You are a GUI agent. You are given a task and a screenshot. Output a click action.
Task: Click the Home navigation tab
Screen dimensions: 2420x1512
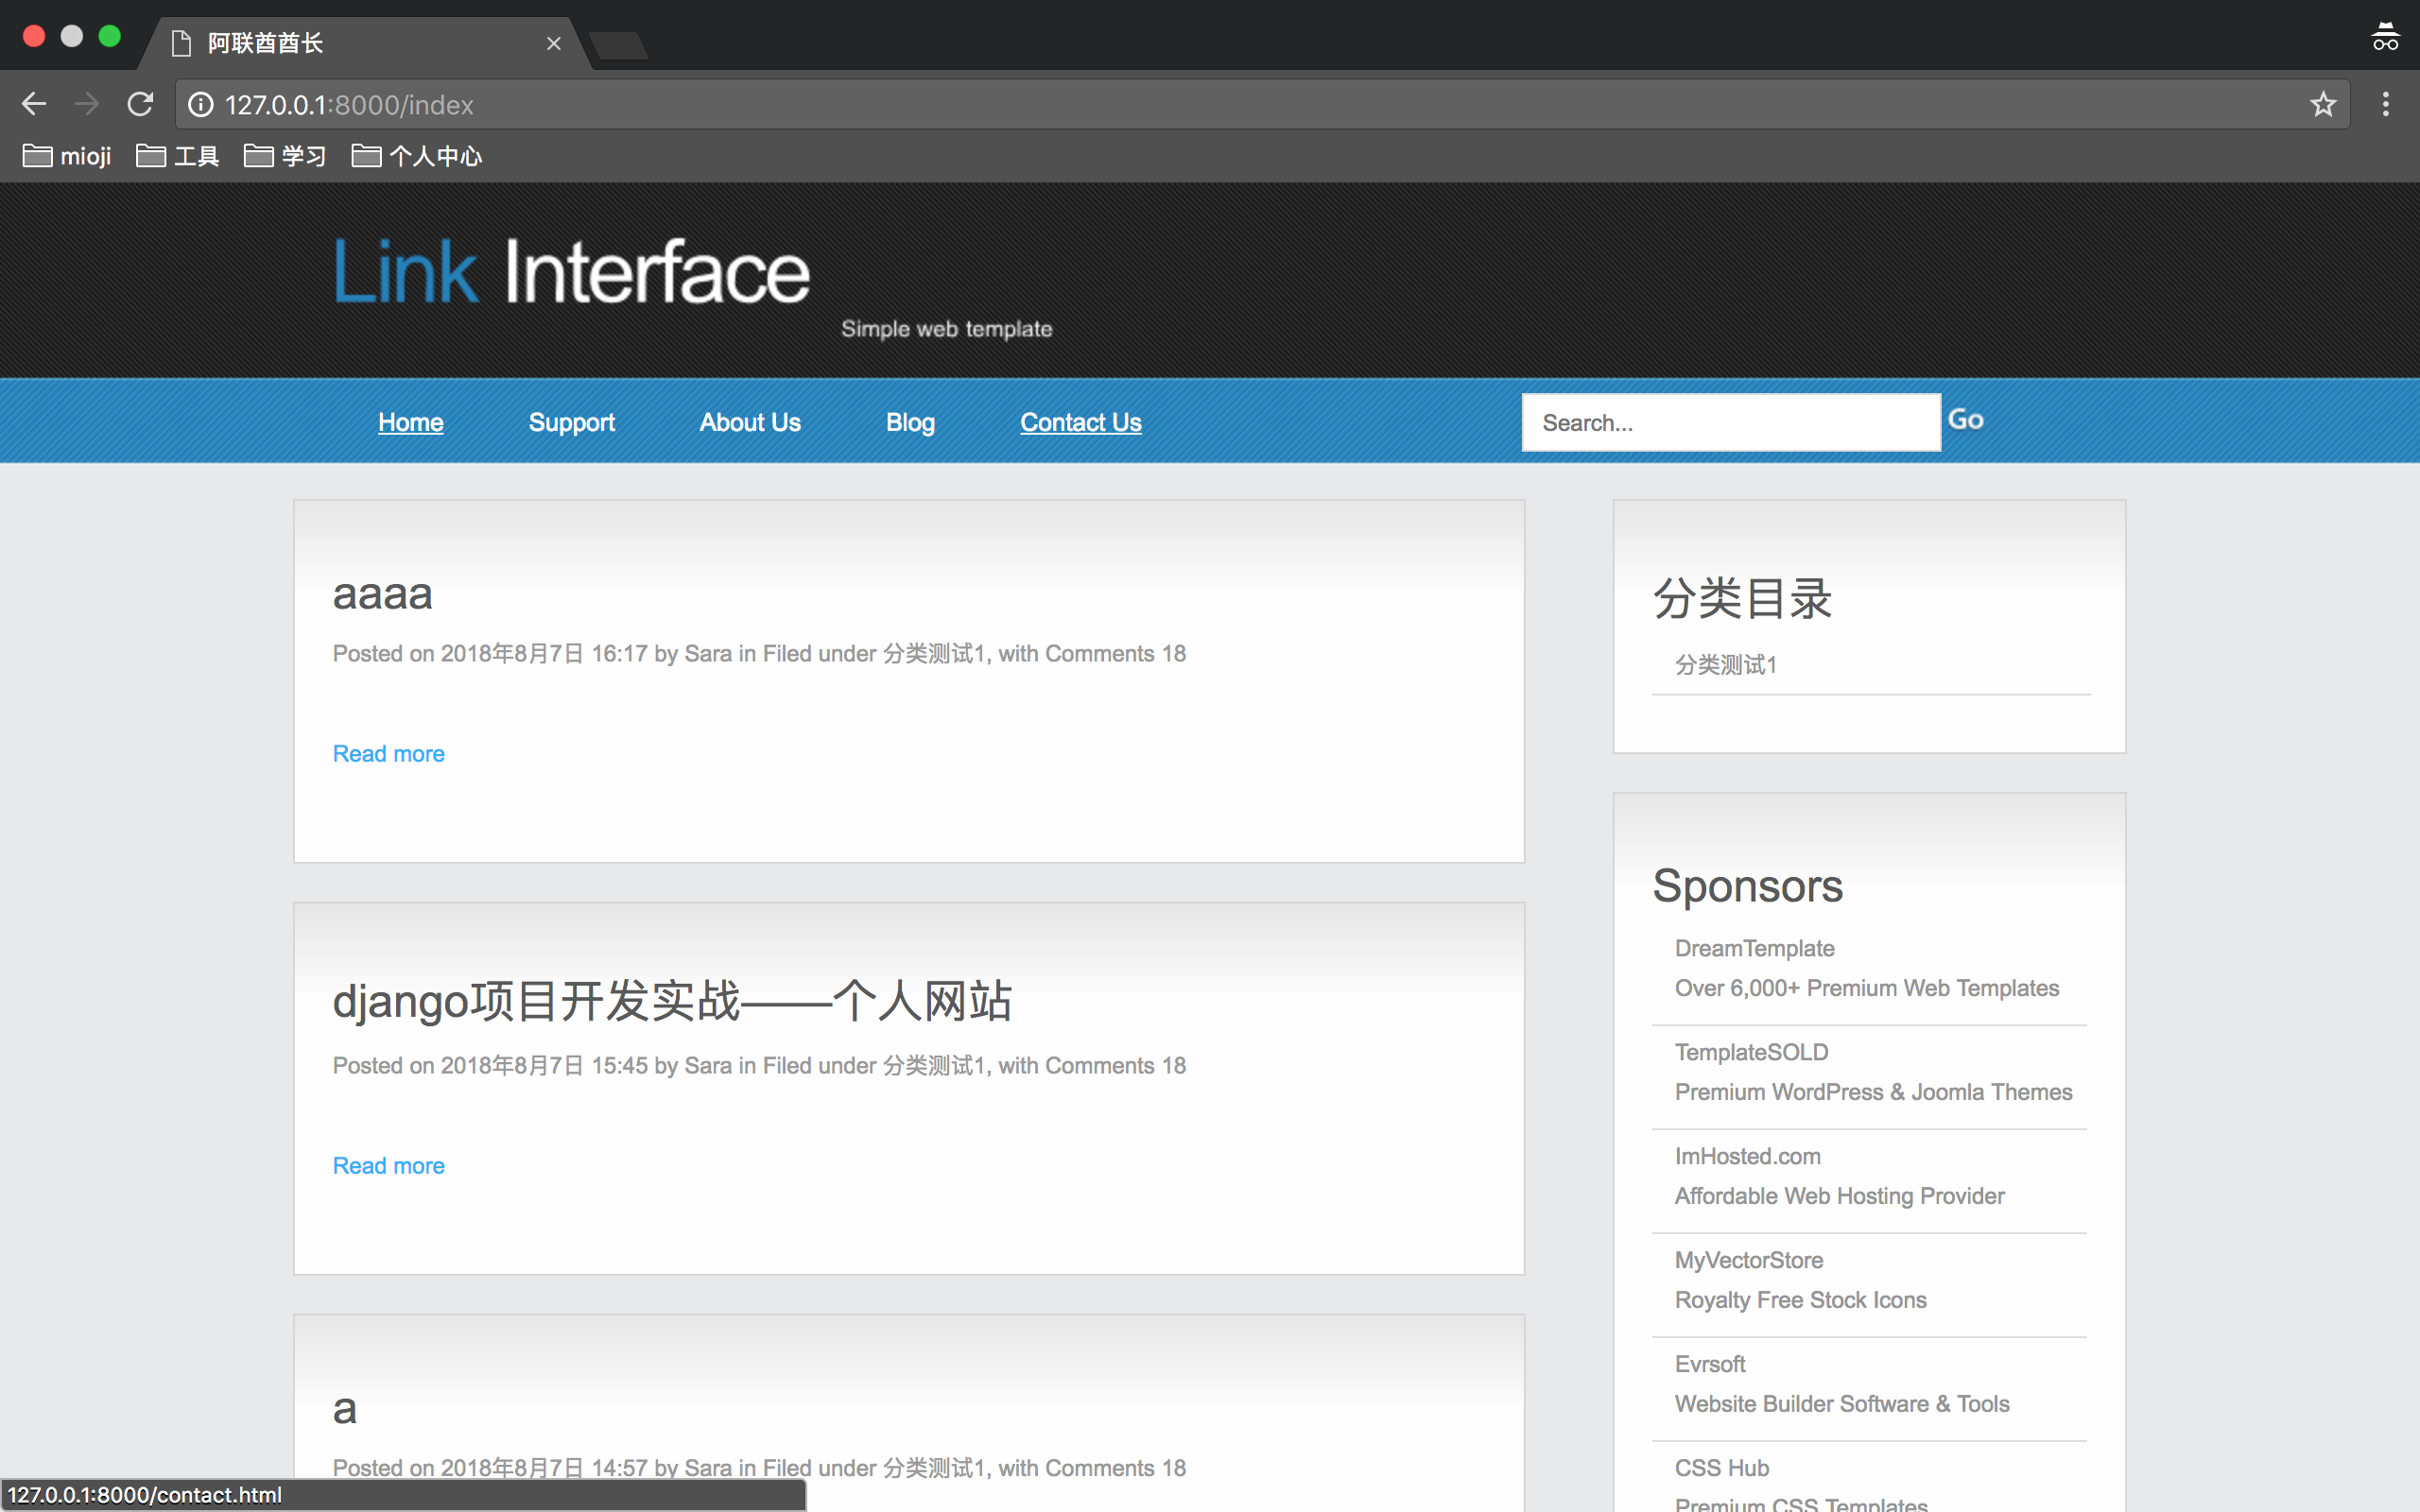pos(411,421)
